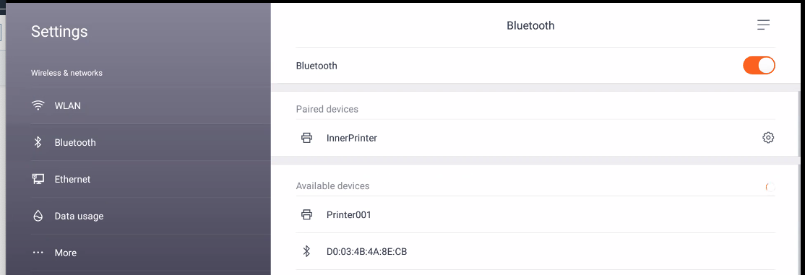Viewport: 805px width, 275px height.
Task: Click the Printer001 printer icon
Action: tap(306, 214)
